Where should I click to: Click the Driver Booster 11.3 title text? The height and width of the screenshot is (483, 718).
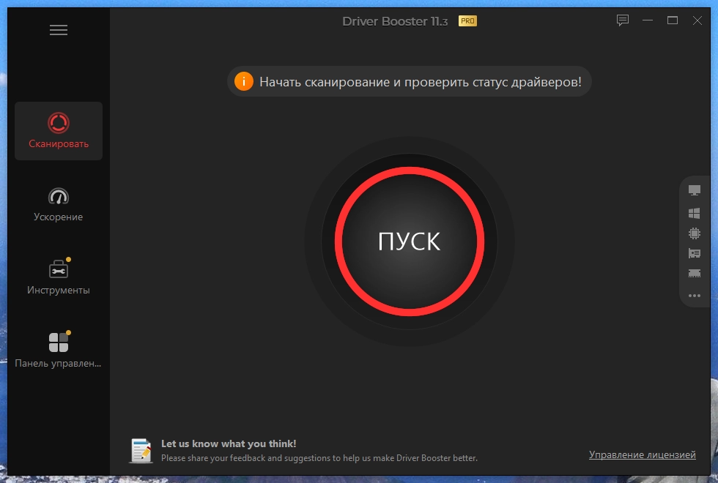pos(395,21)
